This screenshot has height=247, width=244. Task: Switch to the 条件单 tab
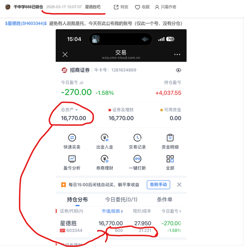pyautogui.click(x=164, y=200)
